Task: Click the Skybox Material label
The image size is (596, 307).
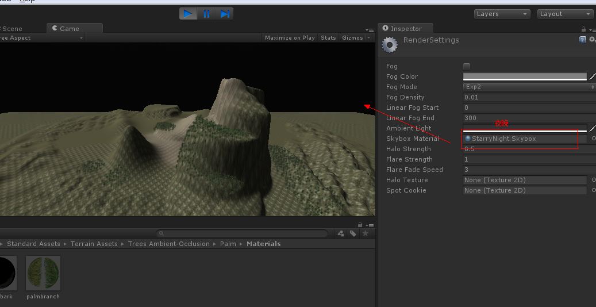Action: tap(413, 139)
